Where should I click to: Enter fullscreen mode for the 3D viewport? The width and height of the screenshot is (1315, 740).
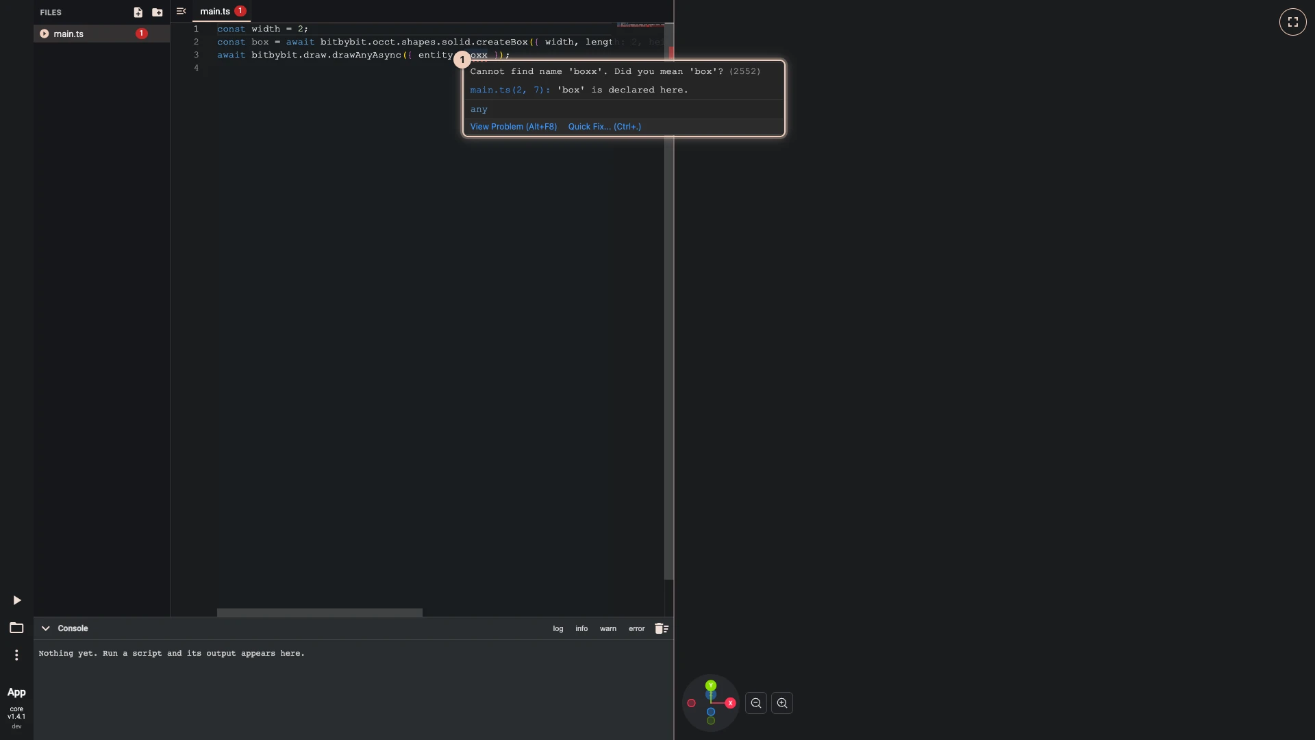[1293, 22]
